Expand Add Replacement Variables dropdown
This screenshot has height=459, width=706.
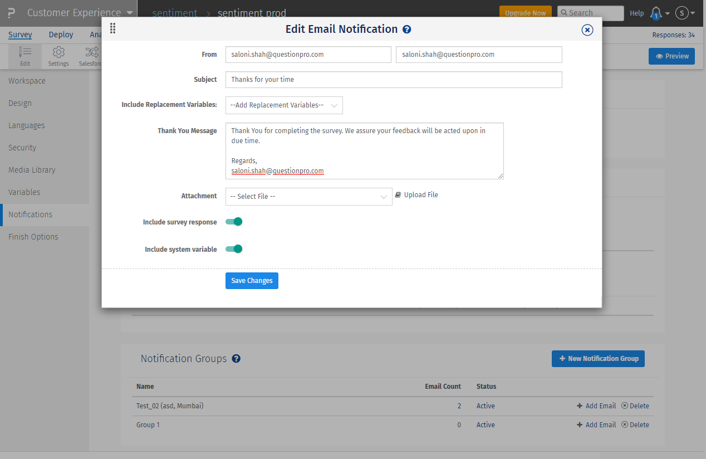[x=284, y=105]
